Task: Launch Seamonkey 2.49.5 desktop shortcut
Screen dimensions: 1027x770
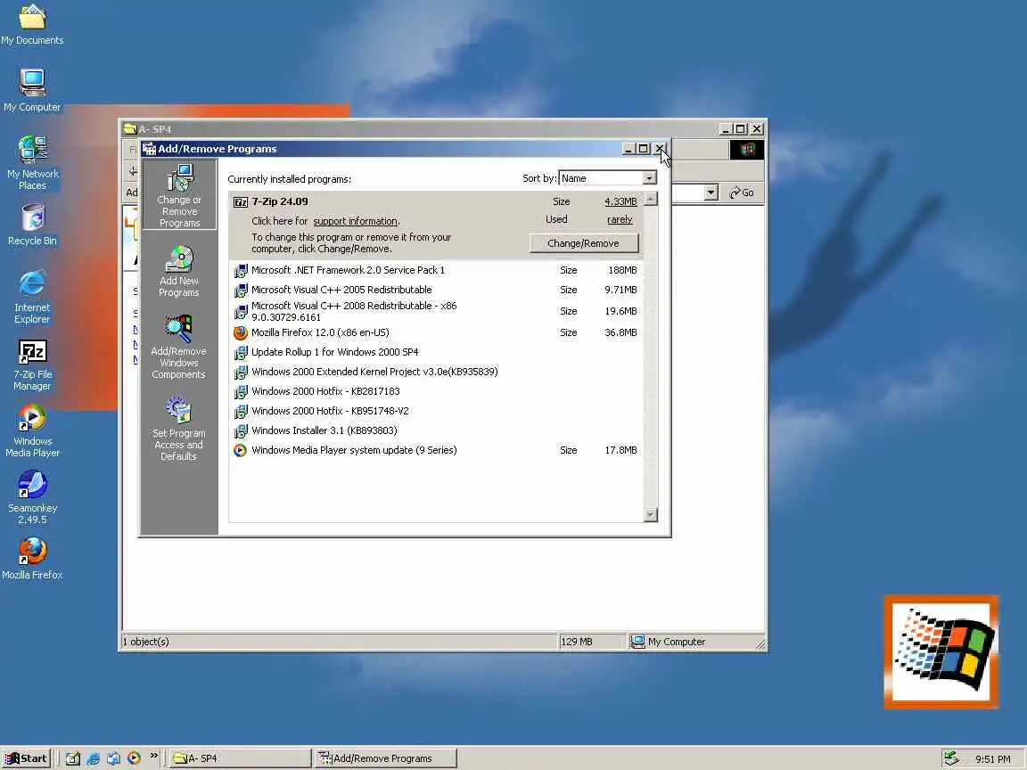Action: click(32, 497)
